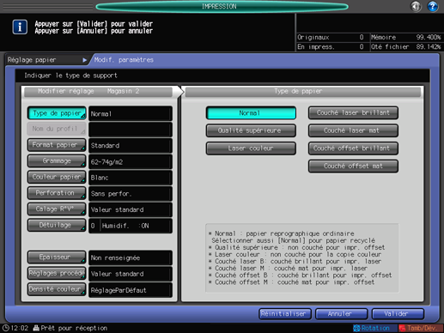Click the blue information icon
The image size is (444, 333).
point(20,27)
